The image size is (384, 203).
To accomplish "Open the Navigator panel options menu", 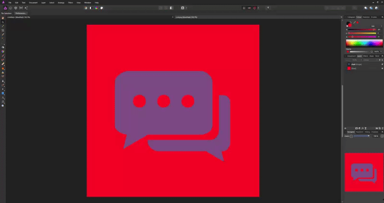I will click(382, 132).
